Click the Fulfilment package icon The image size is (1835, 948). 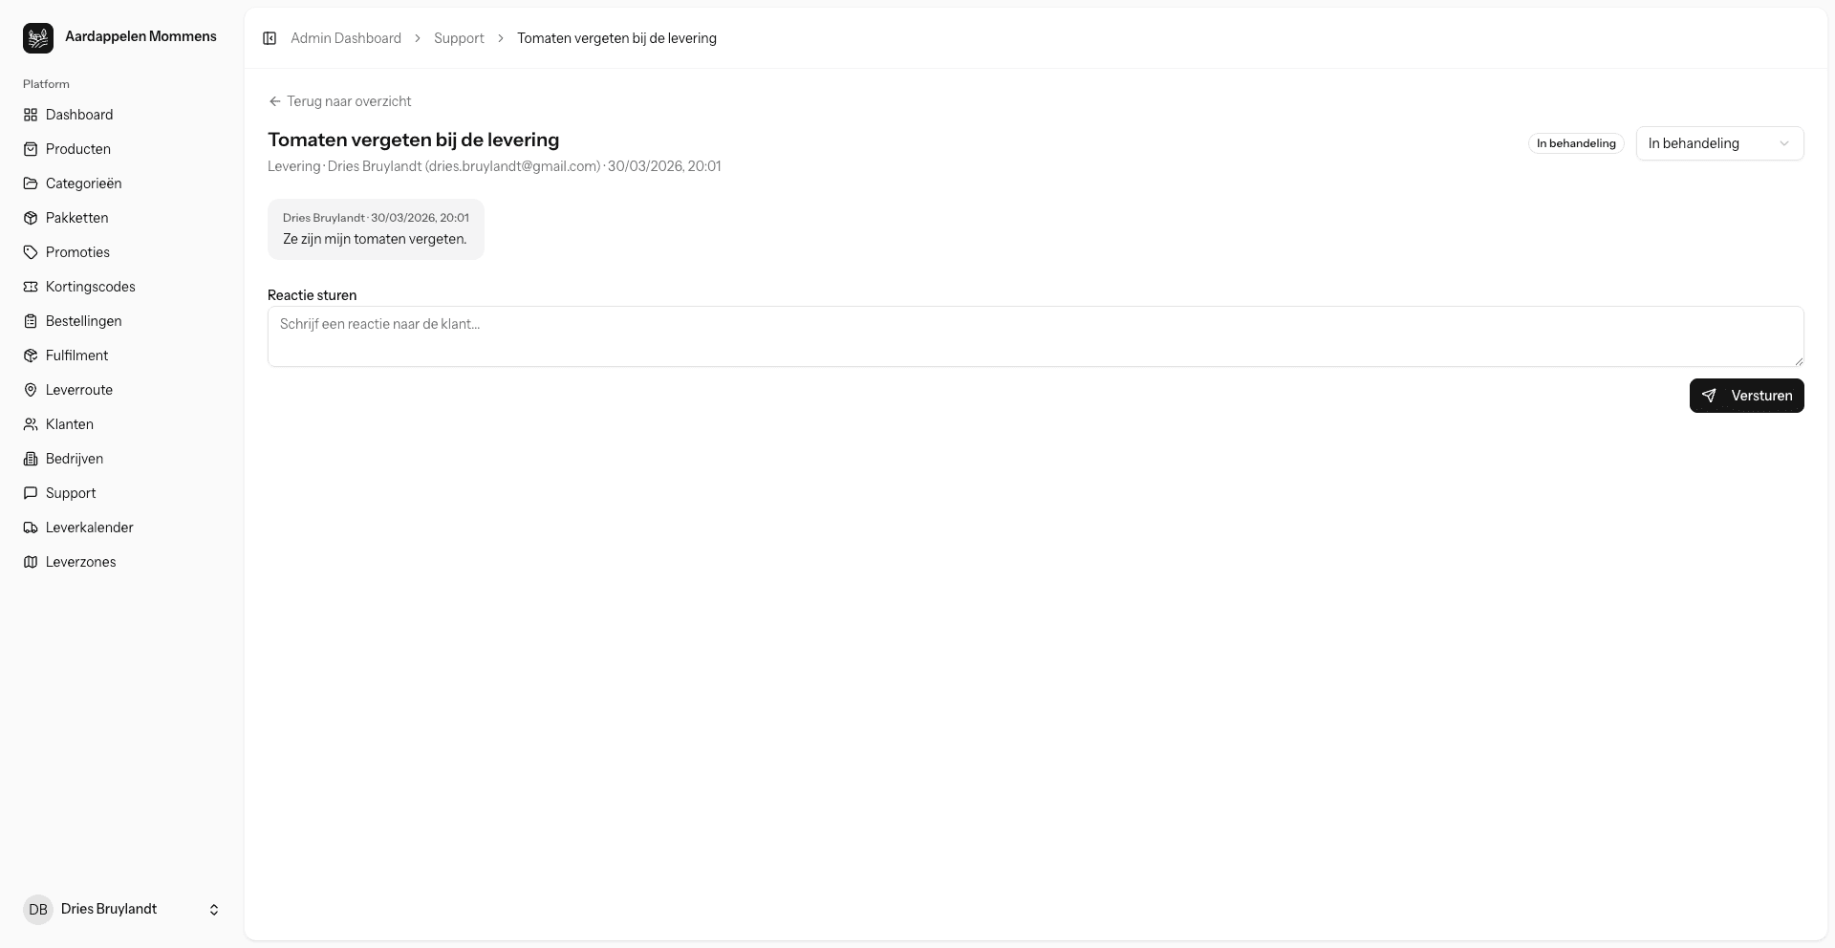pos(31,355)
